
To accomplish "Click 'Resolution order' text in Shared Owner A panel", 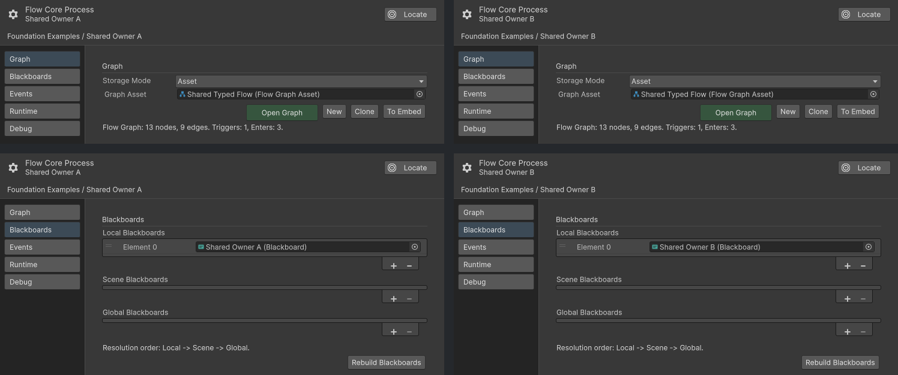I will pyautogui.click(x=176, y=347).
